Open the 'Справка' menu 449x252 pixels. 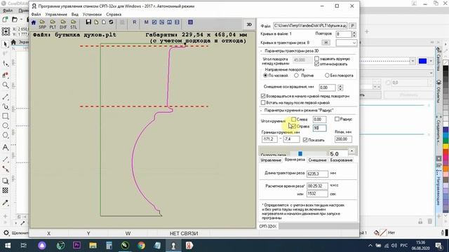114,14
